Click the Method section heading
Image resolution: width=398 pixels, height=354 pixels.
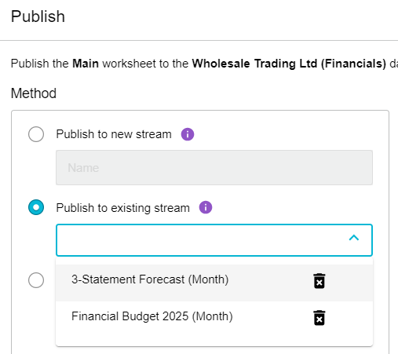34,93
